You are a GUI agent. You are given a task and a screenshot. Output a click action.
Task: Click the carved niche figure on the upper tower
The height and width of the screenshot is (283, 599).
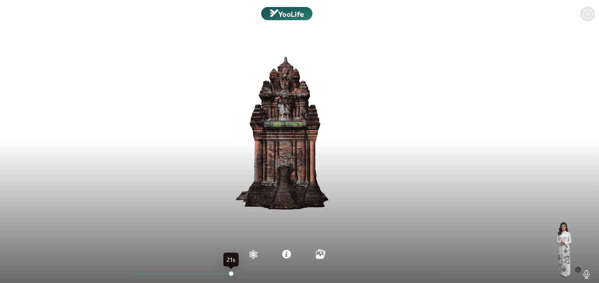click(284, 109)
